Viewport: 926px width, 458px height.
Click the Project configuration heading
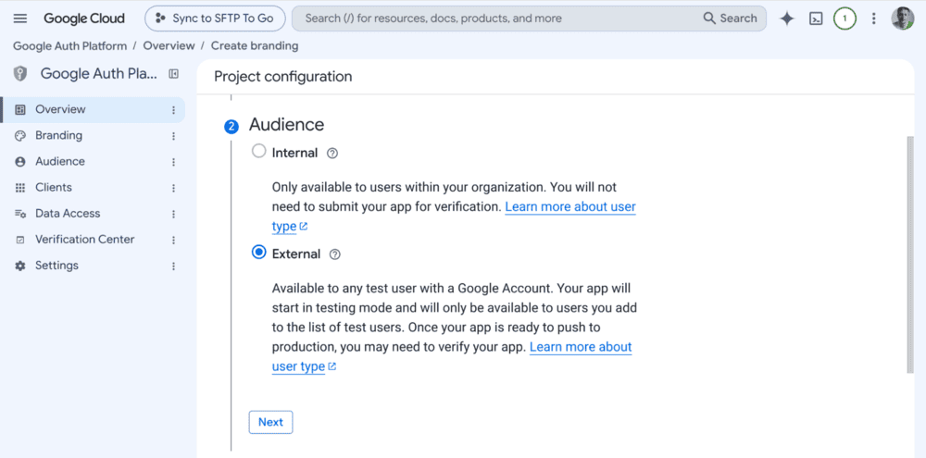pyautogui.click(x=282, y=77)
